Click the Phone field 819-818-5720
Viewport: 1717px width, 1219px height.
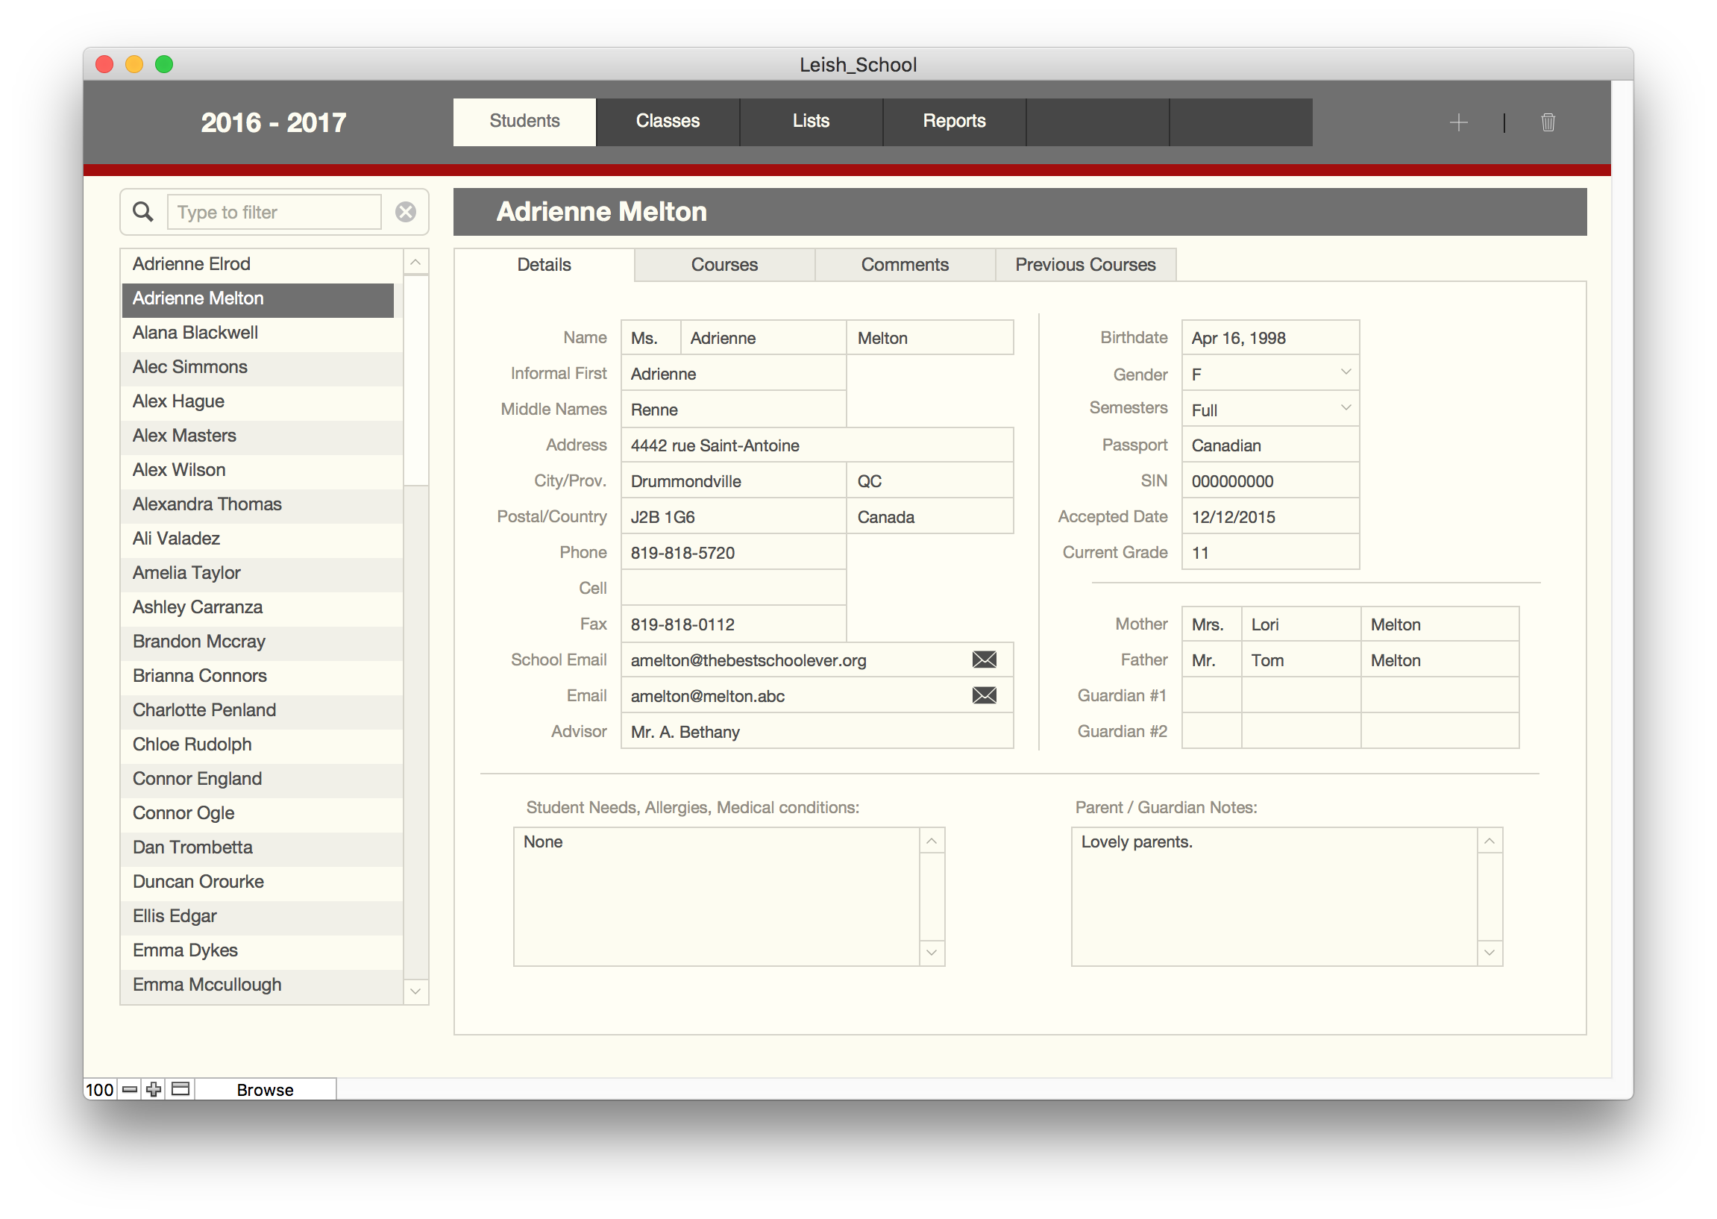point(733,554)
